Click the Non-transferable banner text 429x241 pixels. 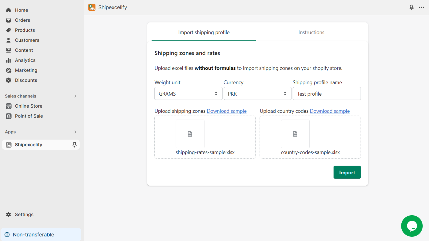(34, 235)
